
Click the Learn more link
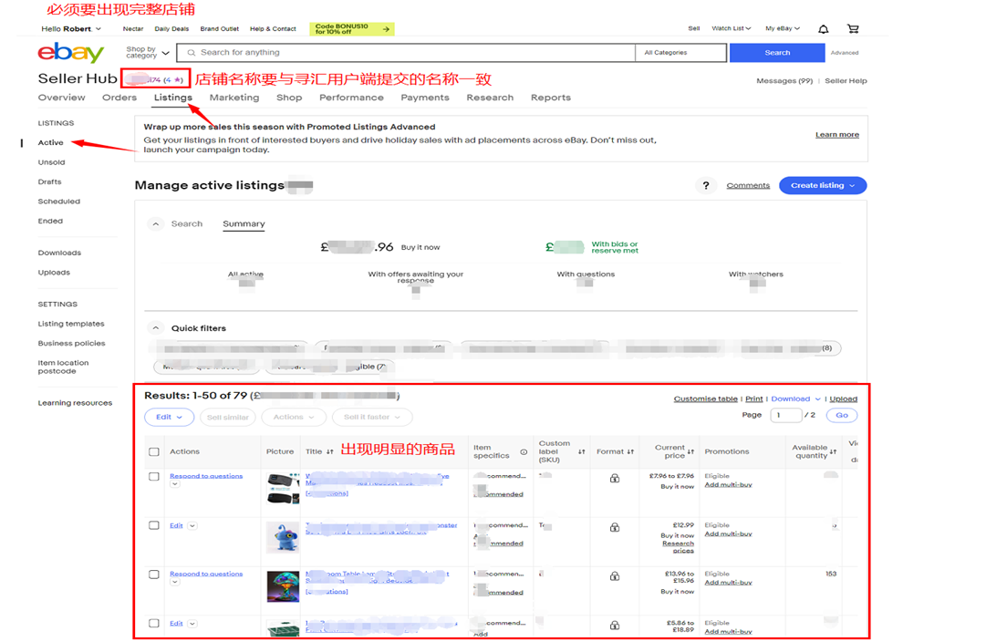(837, 135)
